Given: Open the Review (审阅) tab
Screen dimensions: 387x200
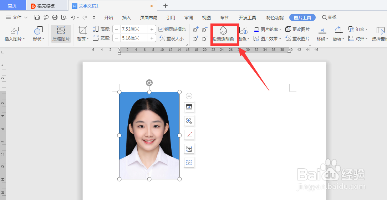Looking at the screenshot, I should click(x=189, y=17).
